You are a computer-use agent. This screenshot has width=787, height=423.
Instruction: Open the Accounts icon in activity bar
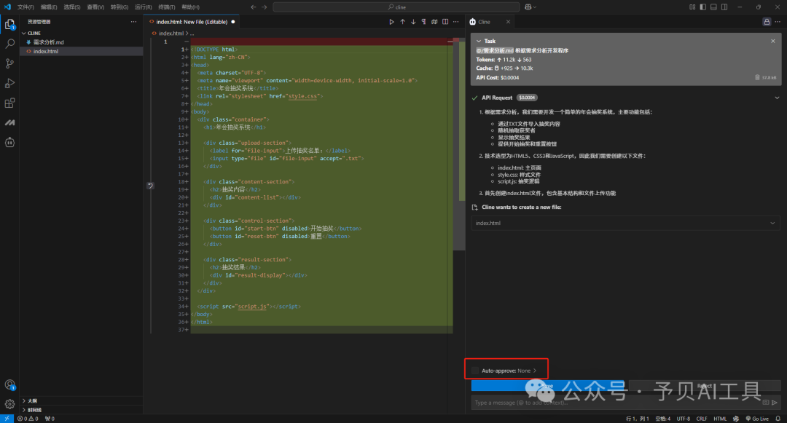[9, 385]
